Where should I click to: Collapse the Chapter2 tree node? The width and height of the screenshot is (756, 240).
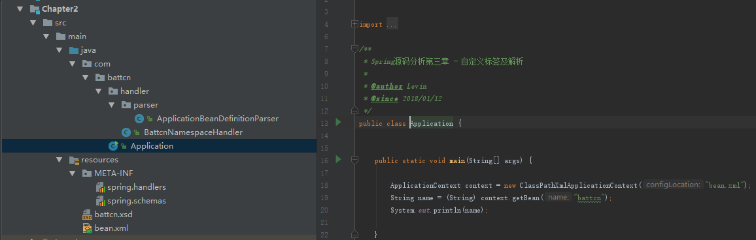click(20, 9)
